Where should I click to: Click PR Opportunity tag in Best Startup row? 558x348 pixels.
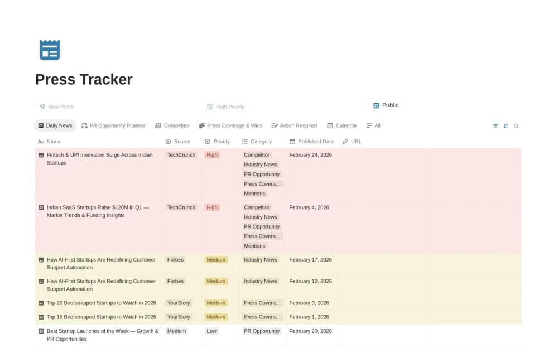point(262,331)
